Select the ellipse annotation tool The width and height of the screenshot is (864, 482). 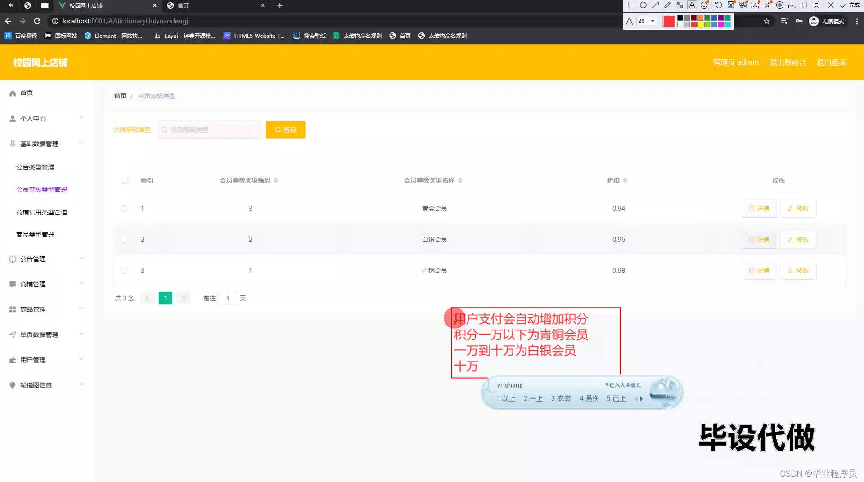[643, 5]
